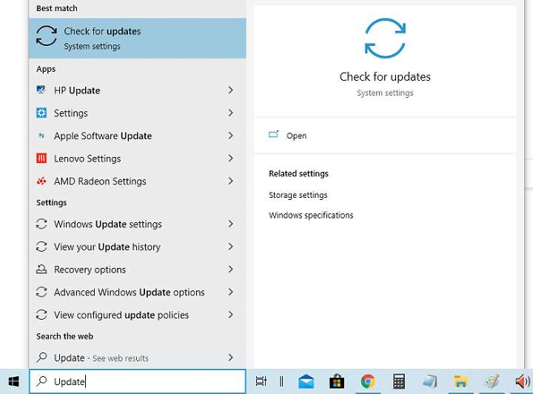The height and width of the screenshot is (394, 533).
Task: Open Task View from the taskbar
Action: click(x=261, y=381)
